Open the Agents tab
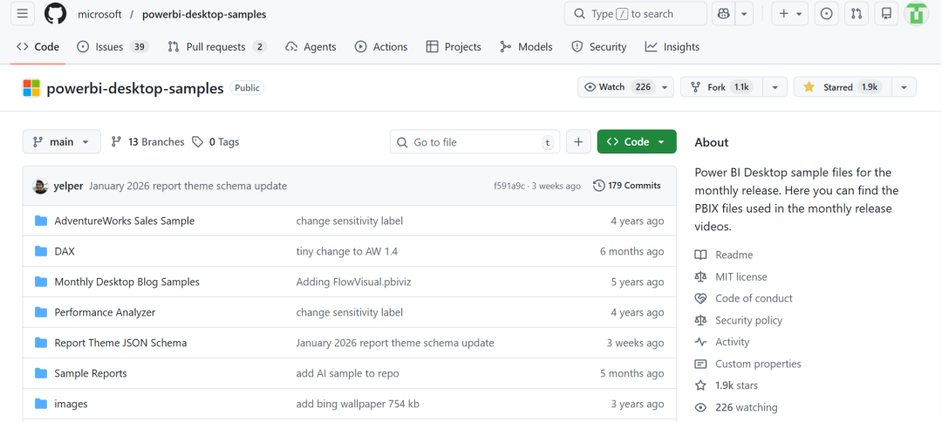Image resolution: width=942 pixels, height=422 pixels. tap(311, 47)
